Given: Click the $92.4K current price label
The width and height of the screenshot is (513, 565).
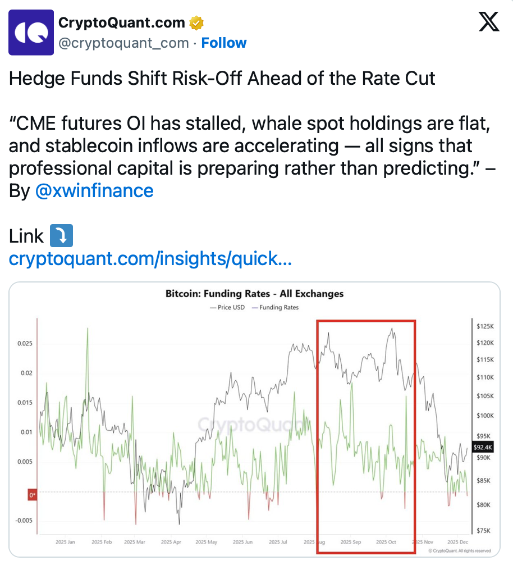Looking at the screenshot, I should 482,448.
